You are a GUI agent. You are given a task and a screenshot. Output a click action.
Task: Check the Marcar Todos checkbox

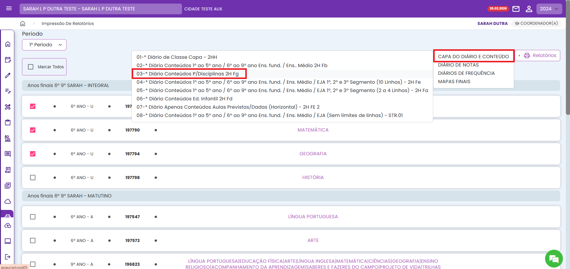point(31,67)
